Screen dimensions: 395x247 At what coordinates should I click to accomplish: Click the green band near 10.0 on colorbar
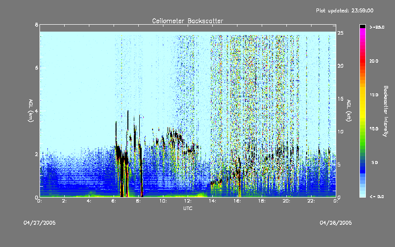point(362,129)
